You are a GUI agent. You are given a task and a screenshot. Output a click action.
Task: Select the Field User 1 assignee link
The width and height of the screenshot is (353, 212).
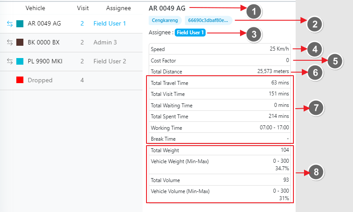(x=110, y=24)
